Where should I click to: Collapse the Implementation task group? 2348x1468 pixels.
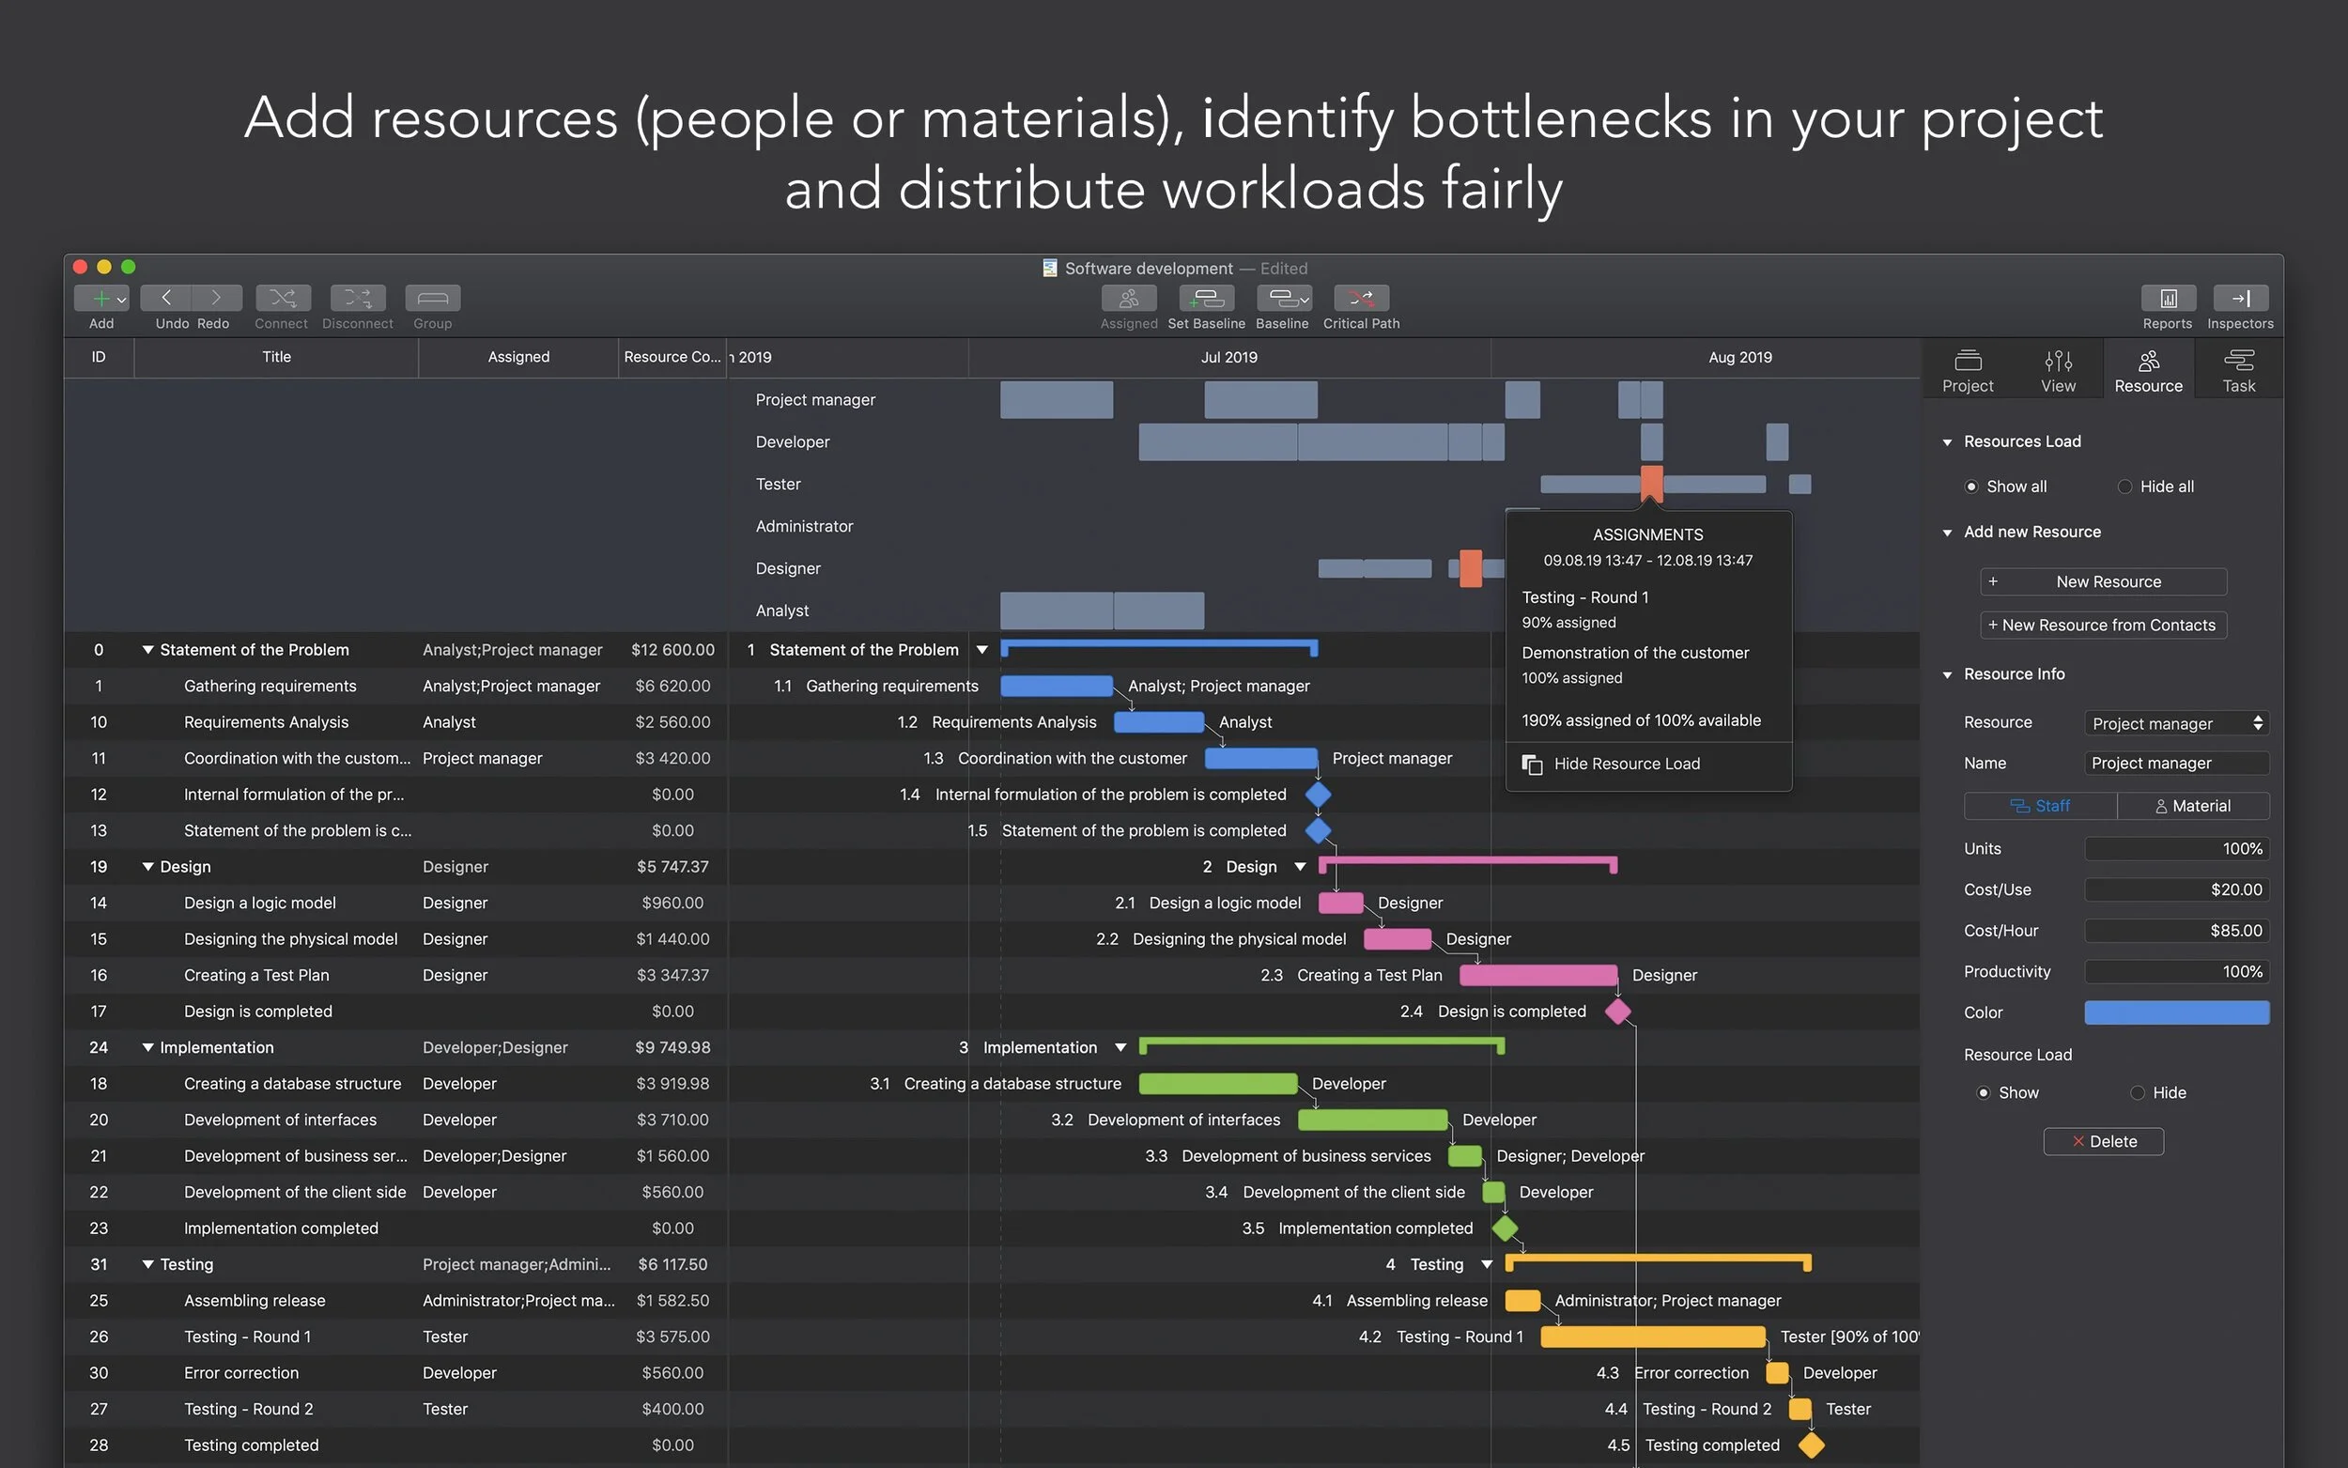[x=147, y=1047]
